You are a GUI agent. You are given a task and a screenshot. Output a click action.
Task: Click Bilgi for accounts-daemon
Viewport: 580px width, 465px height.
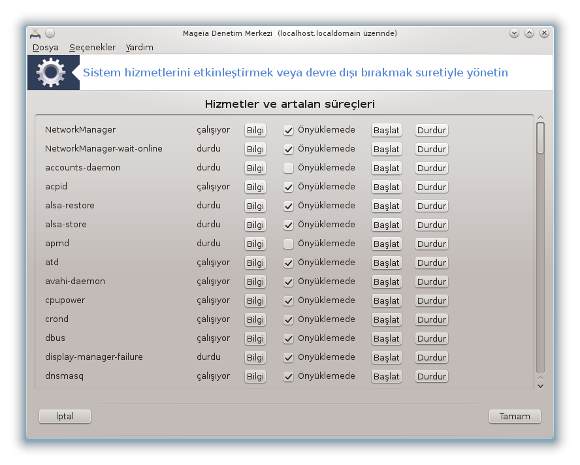(255, 168)
